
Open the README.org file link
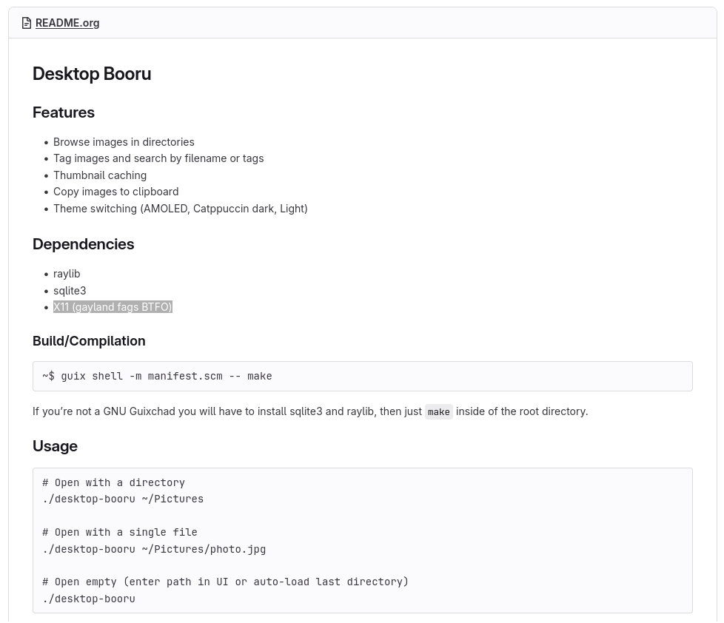click(67, 23)
